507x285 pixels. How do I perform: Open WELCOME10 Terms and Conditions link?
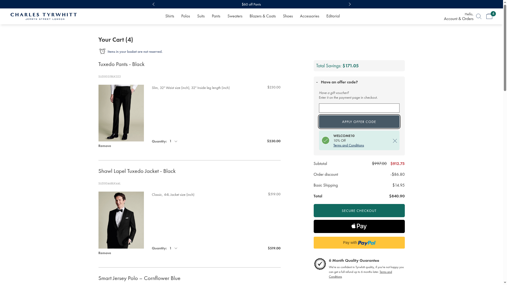click(348, 145)
